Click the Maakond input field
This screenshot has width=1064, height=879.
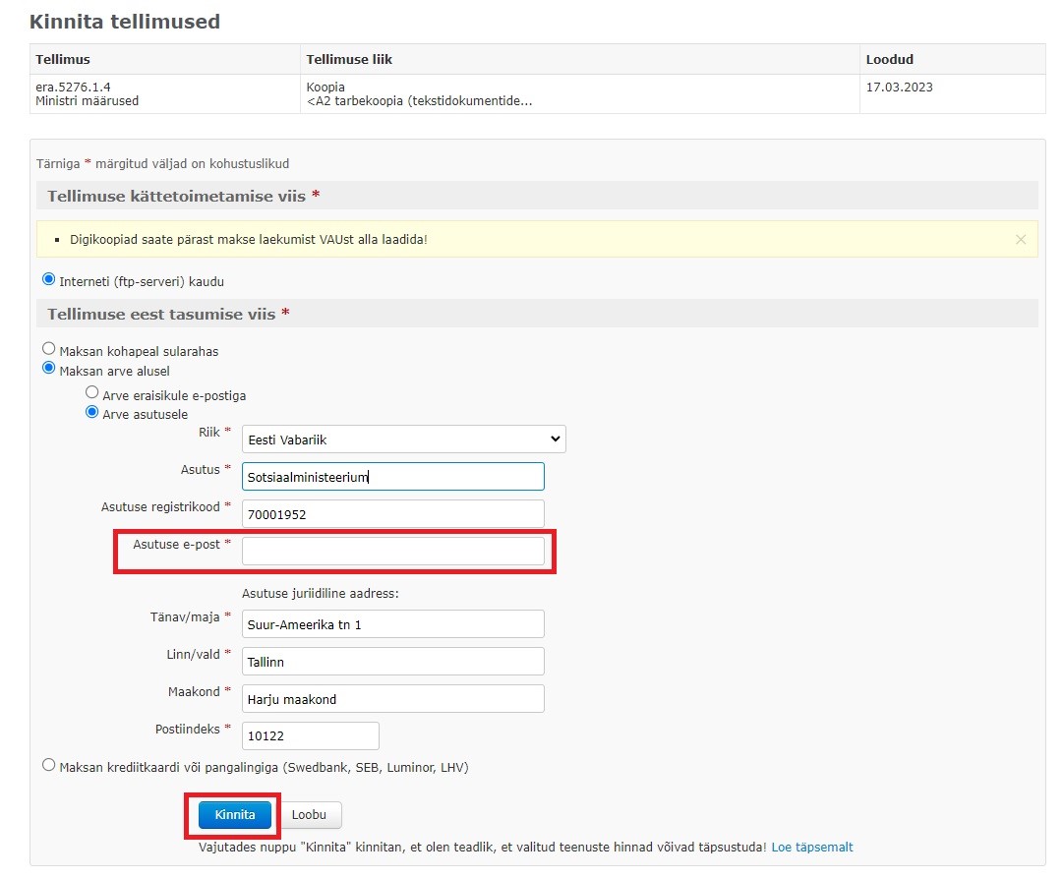pyautogui.click(x=392, y=699)
